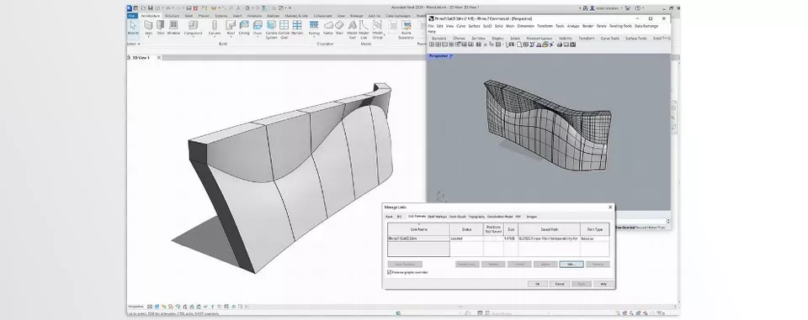Expand the Column tool dropdown arrow
The image size is (808, 320).
pyautogui.click(x=215, y=36)
